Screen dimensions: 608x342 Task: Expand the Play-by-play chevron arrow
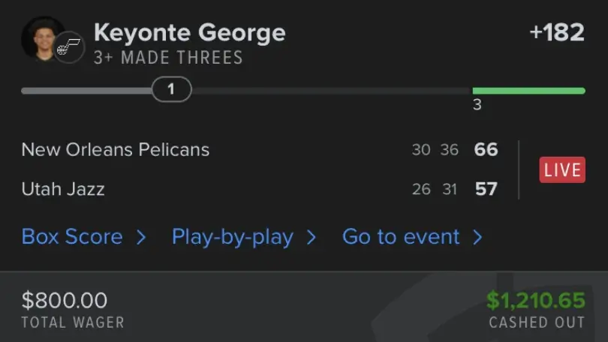click(312, 238)
